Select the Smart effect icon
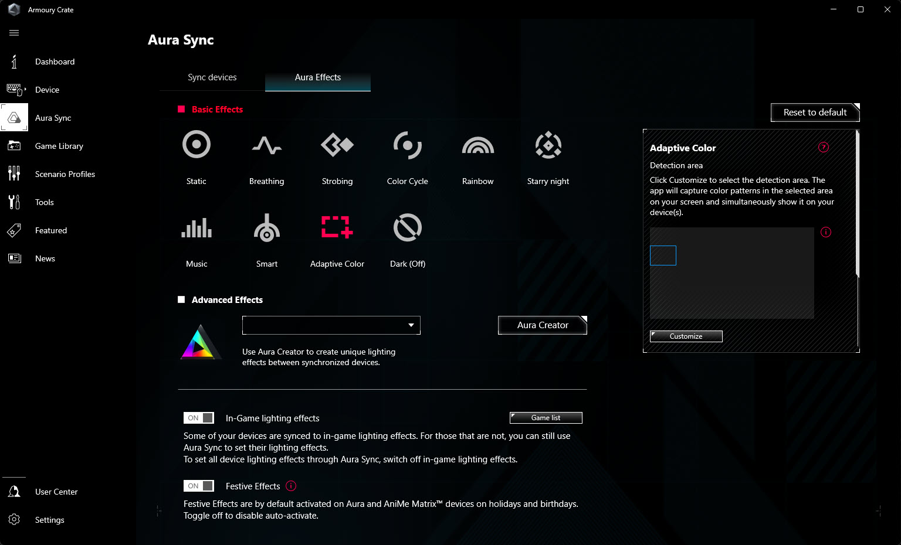 click(267, 227)
